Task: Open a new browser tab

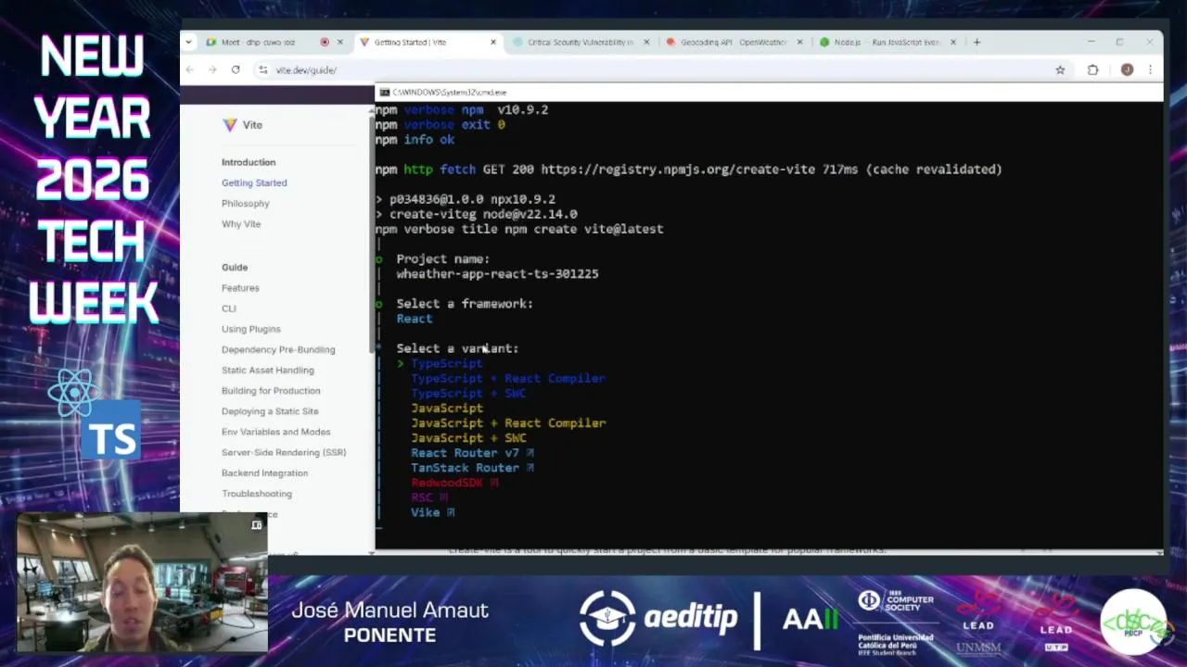Action: (x=976, y=42)
